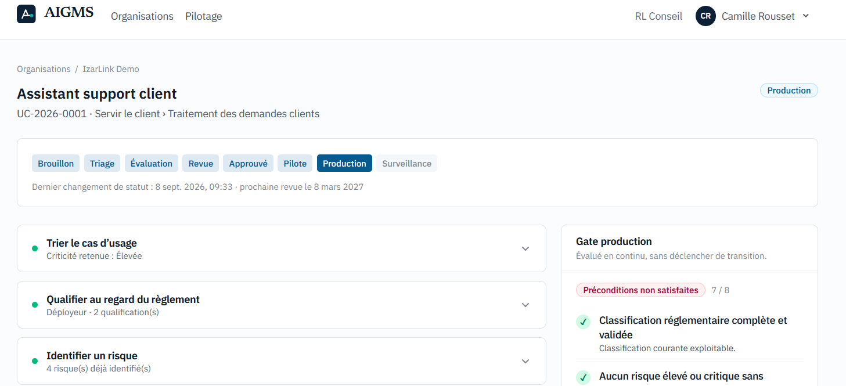
Task: Click the UC-2026-0001 subtitle line
Action: [168, 114]
